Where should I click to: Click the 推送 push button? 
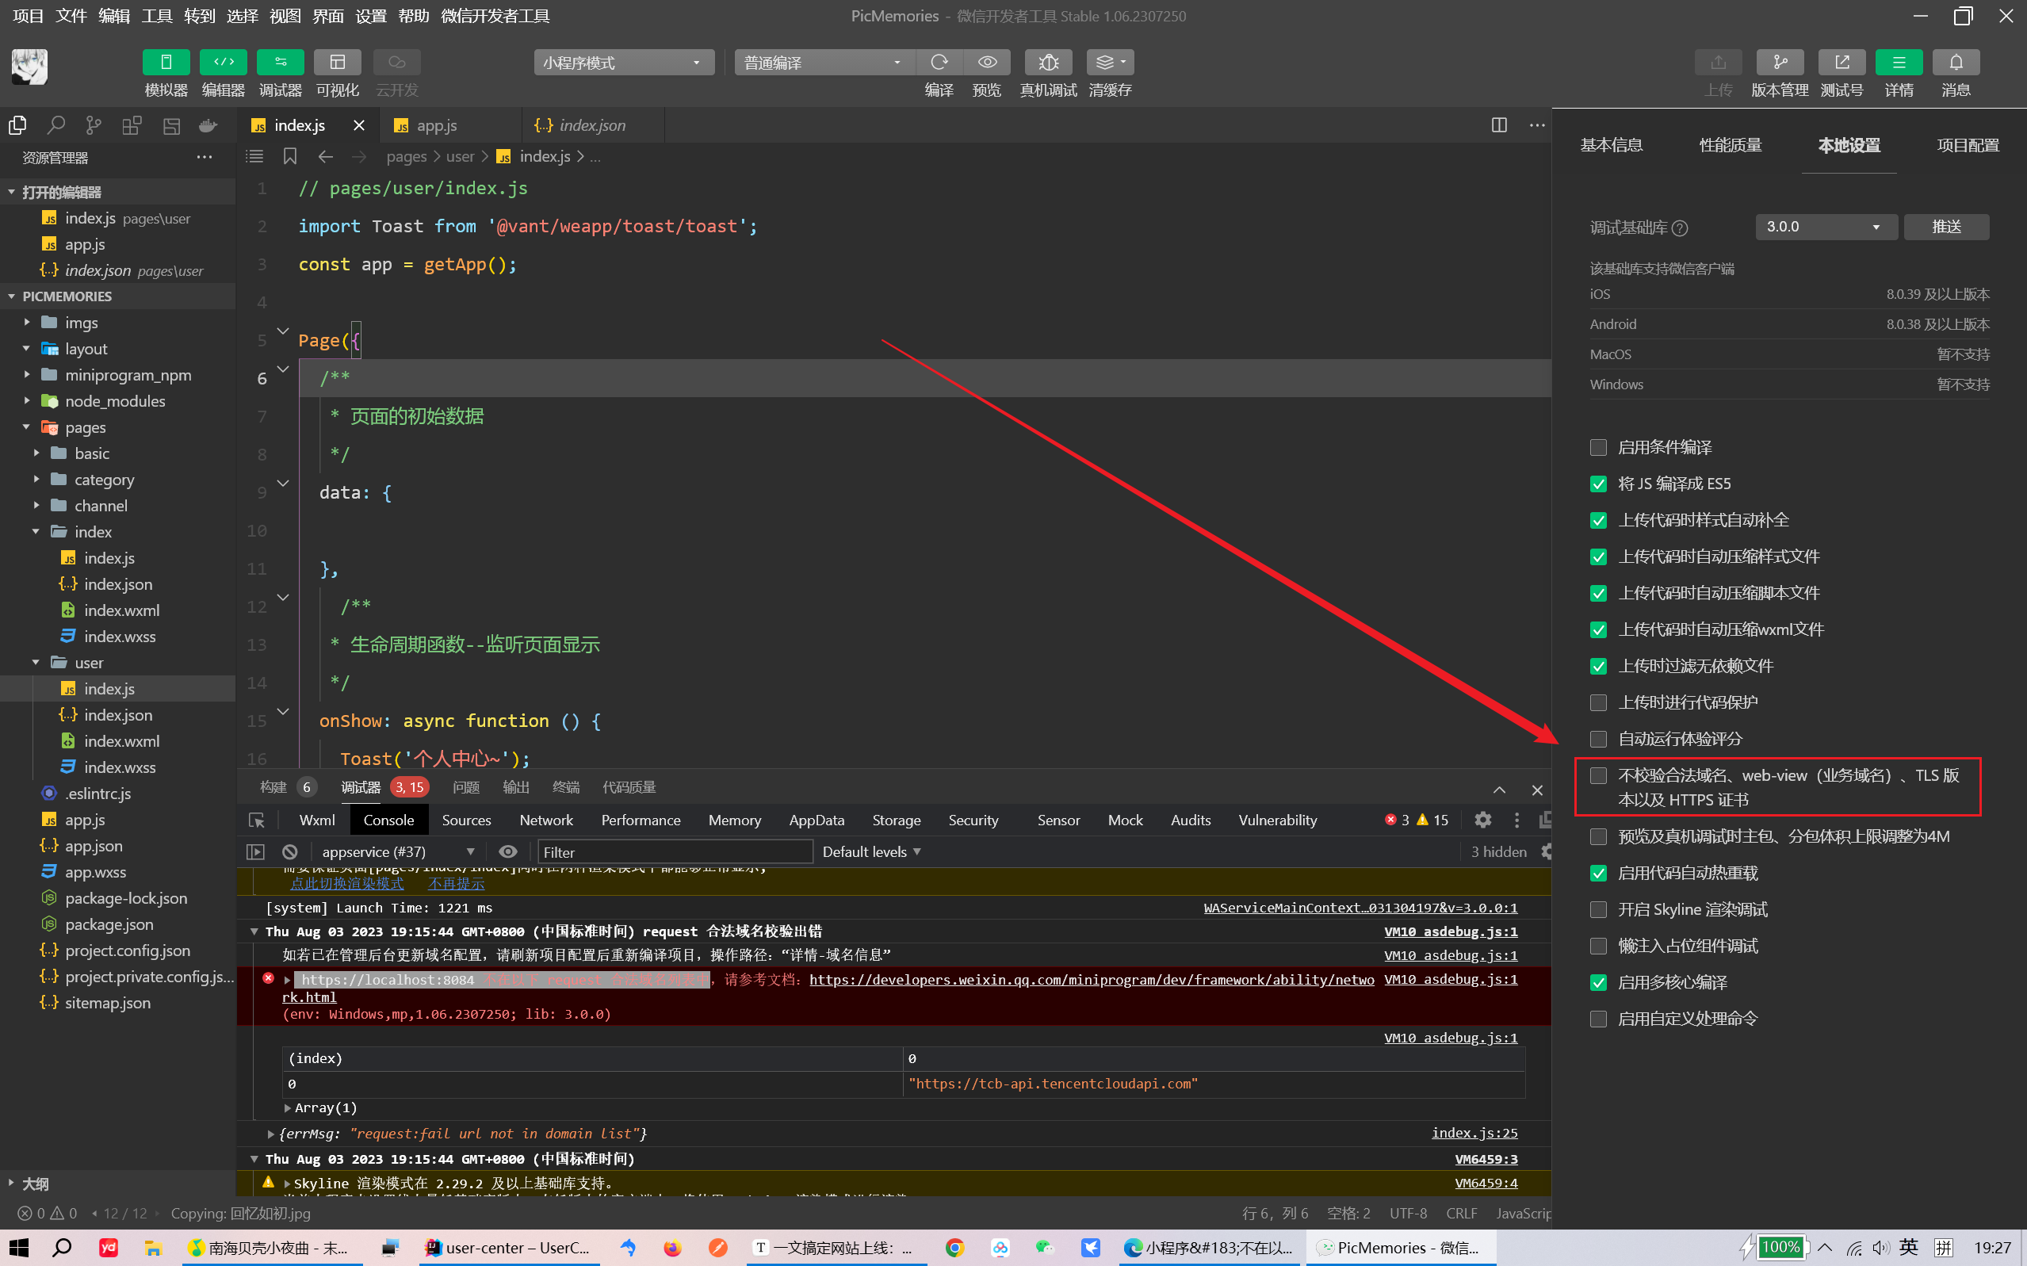1947,227
